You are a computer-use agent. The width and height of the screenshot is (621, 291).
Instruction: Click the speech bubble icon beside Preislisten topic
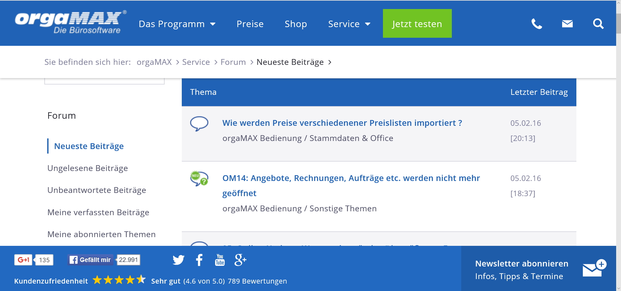click(199, 124)
